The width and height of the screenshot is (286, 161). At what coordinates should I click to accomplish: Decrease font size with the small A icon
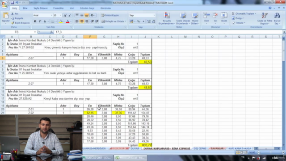(70, 15)
